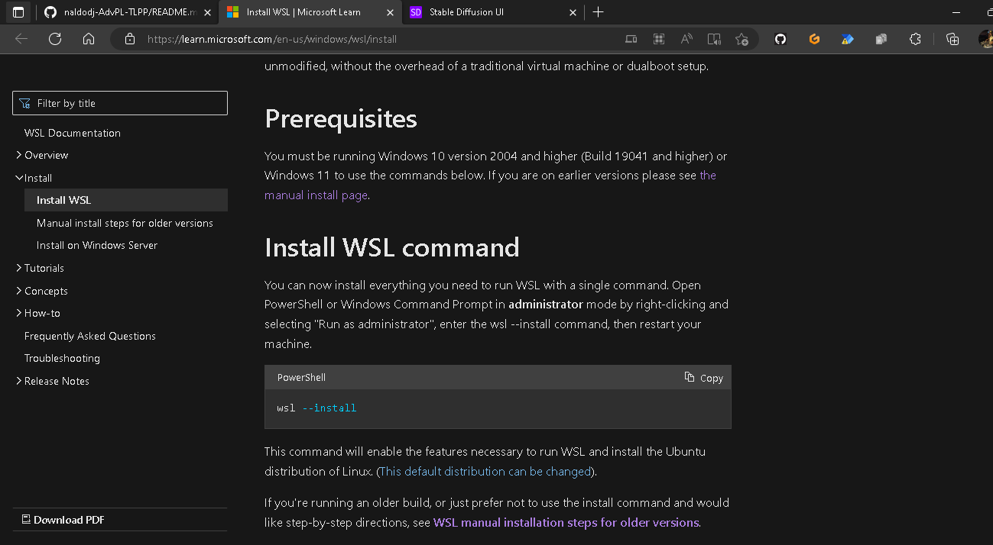Image resolution: width=993 pixels, height=545 pixels.
Task: Add this page to Favorites
Action: coord(742,38)
